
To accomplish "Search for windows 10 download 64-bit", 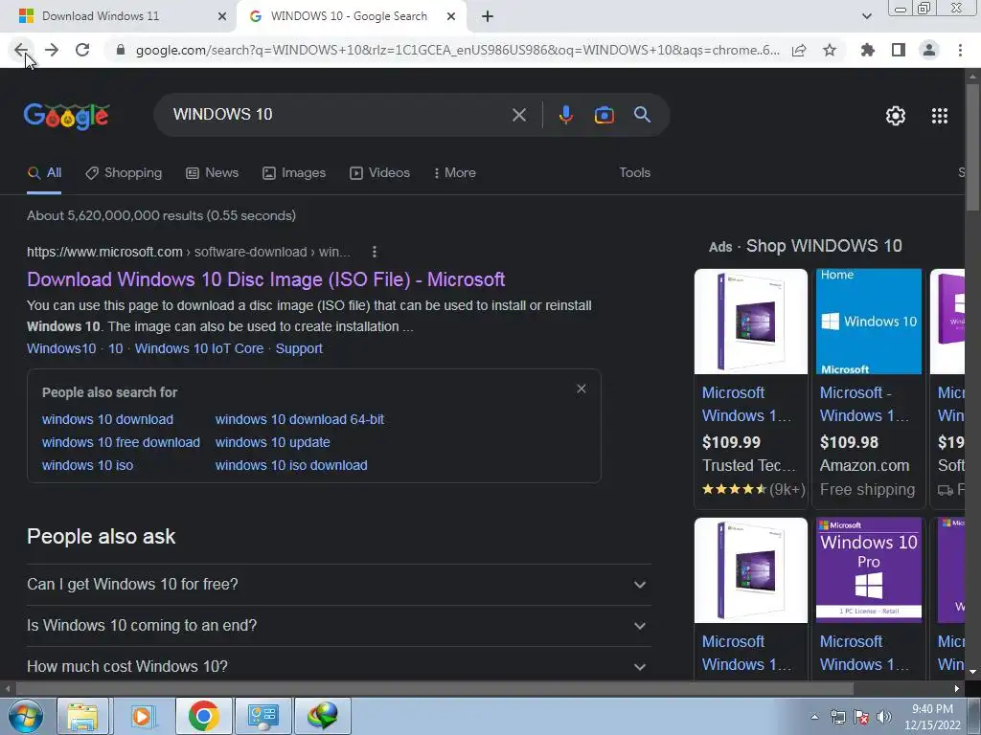I will tap(300, 419).
